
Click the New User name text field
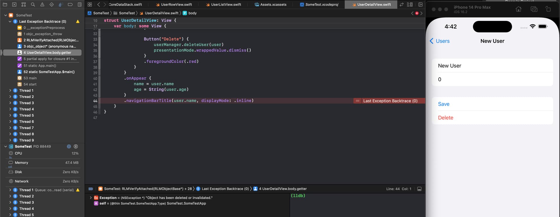pyautogui.click(x=492, y=66)
